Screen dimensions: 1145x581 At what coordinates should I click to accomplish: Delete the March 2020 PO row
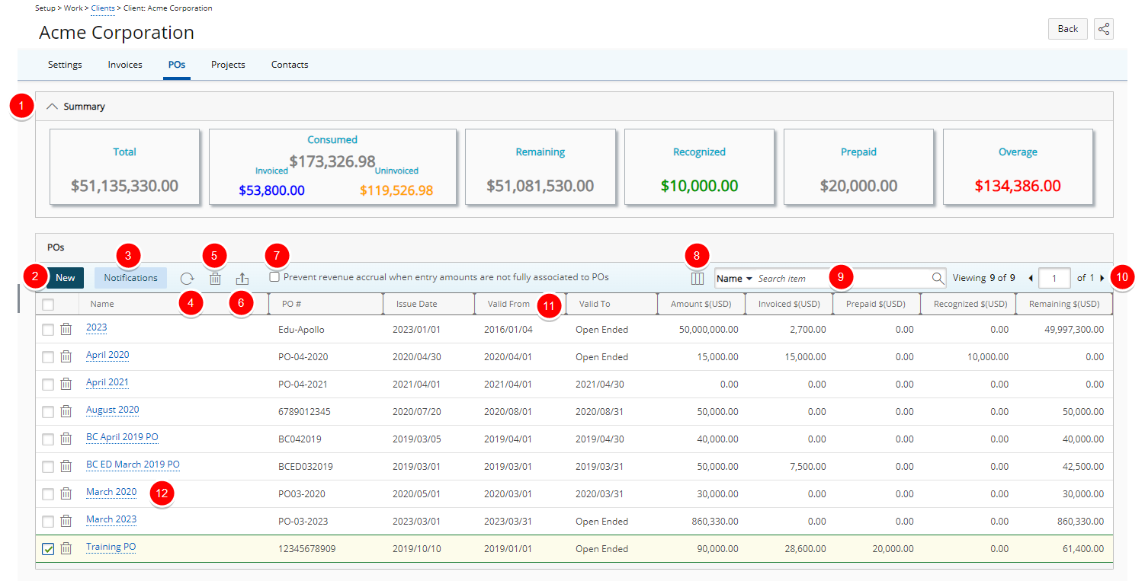[x=66, y=493]
